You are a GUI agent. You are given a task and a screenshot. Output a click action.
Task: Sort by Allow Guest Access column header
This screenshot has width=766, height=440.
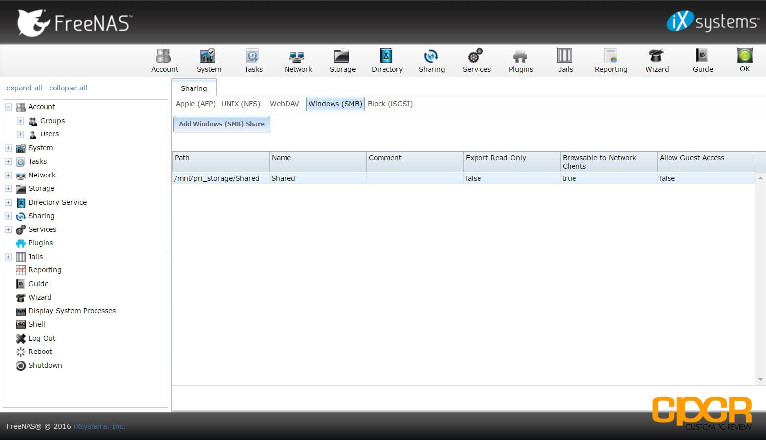(x=705, y=162)
